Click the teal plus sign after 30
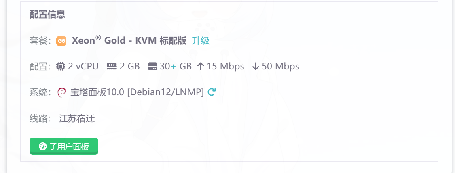Screen dimensions: 455x173 [173, 67]
